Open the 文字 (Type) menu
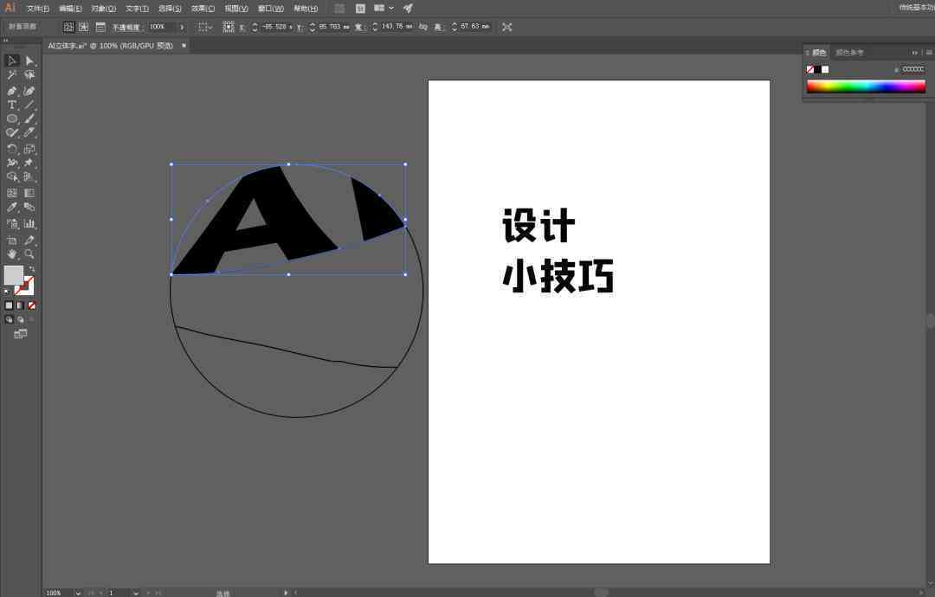The width and height of the screenshot is (935, 597). tap(137, 9)
